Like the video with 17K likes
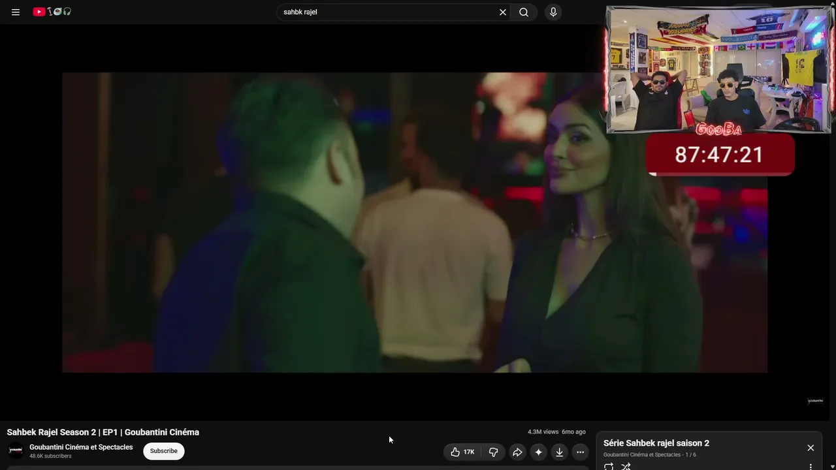836x470 pixels. 462,452
